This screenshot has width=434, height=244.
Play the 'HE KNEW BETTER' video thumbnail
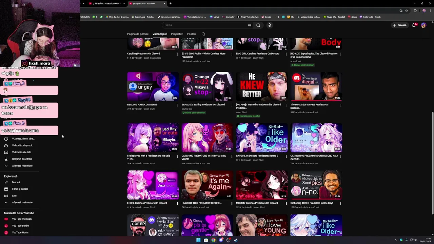click(x=262, y=86)
